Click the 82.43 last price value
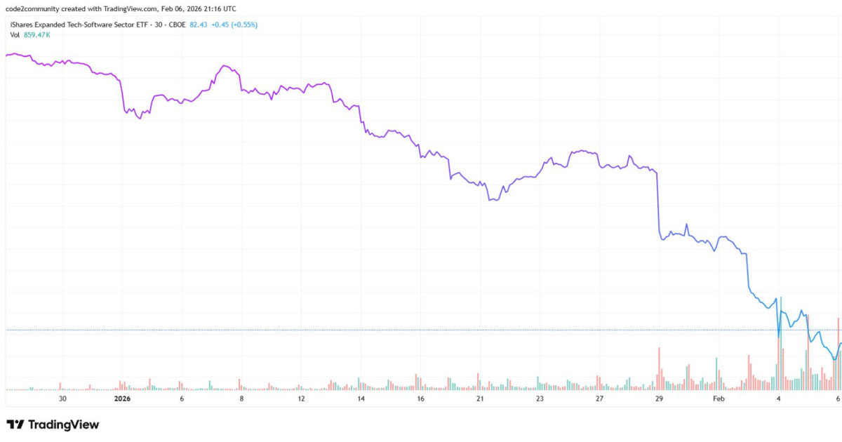 tap(200, 25)
